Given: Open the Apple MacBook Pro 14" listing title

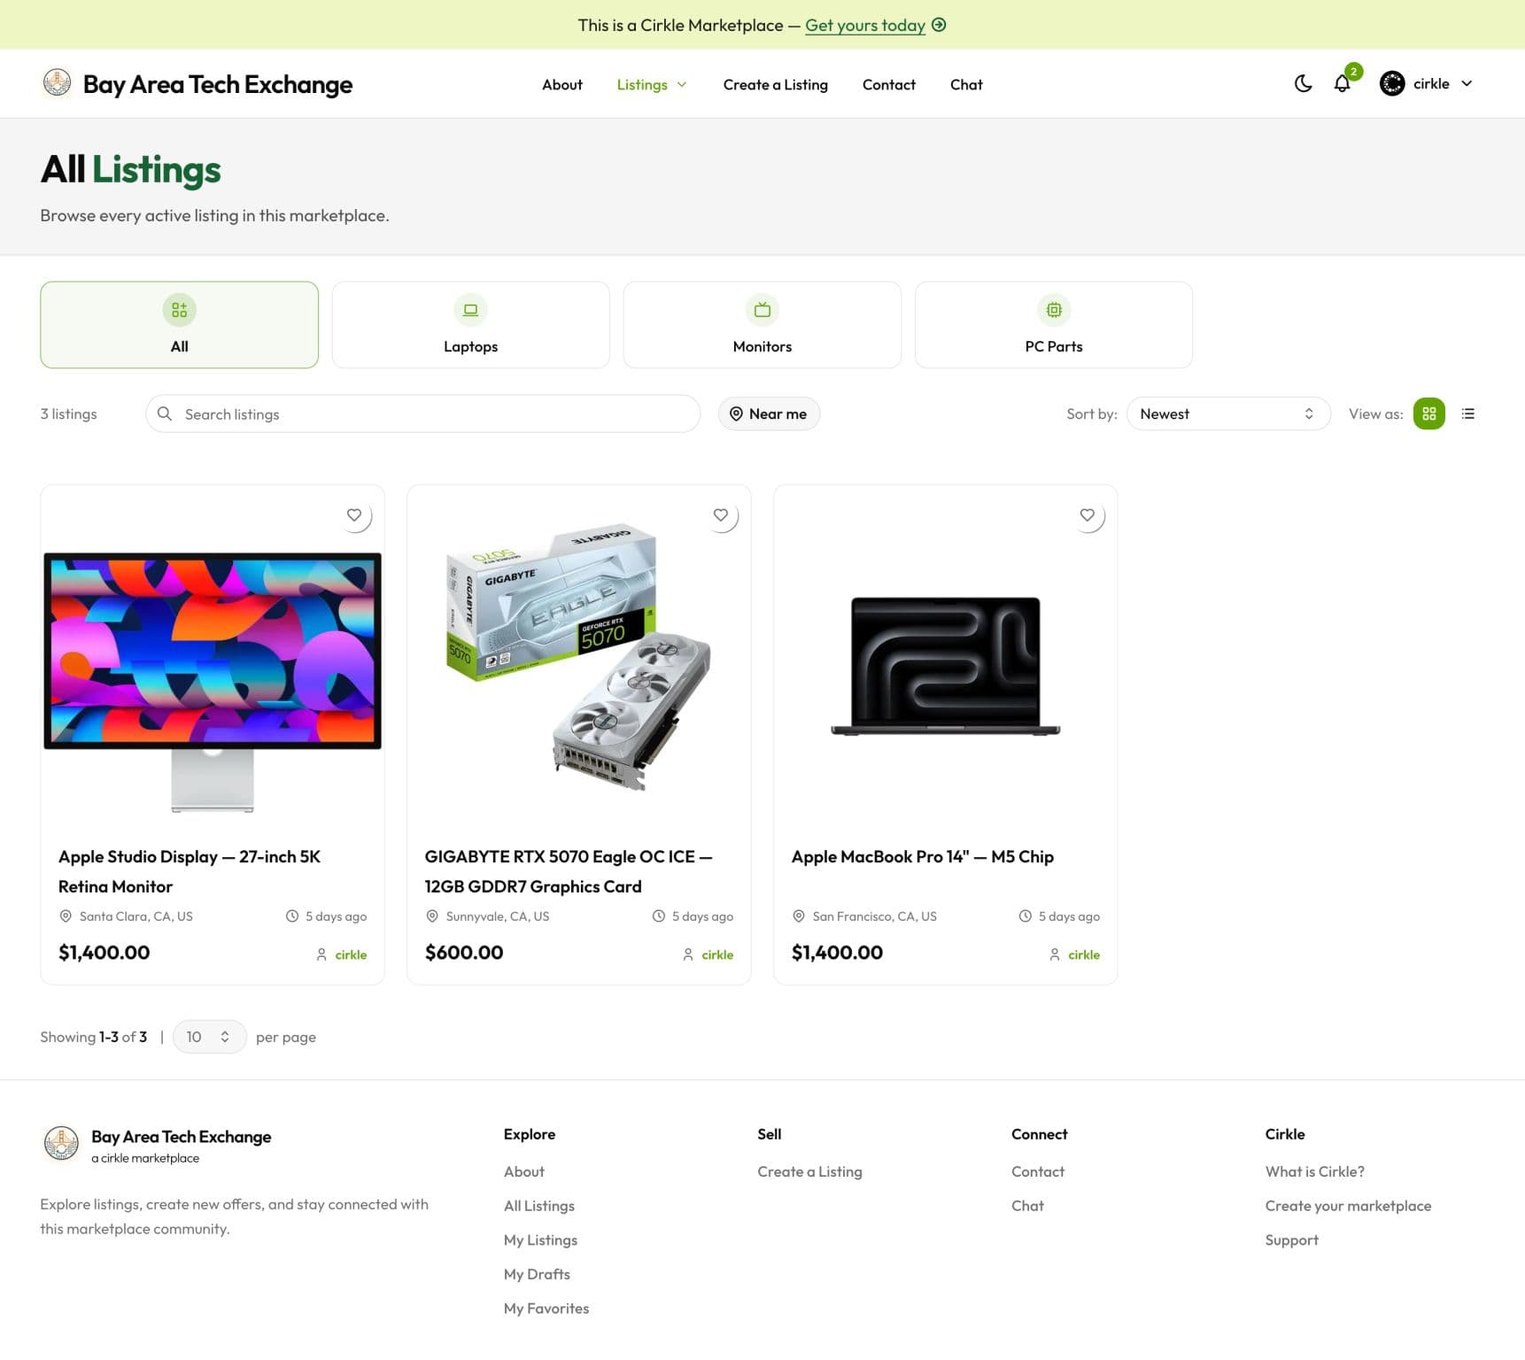Looking at the screenshot, I should point(923,856).
